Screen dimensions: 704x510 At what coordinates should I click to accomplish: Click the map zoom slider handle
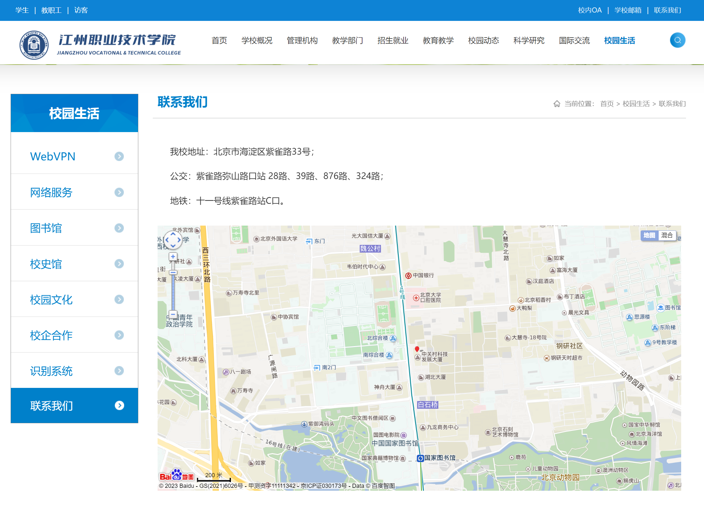[x=173, y=272]
